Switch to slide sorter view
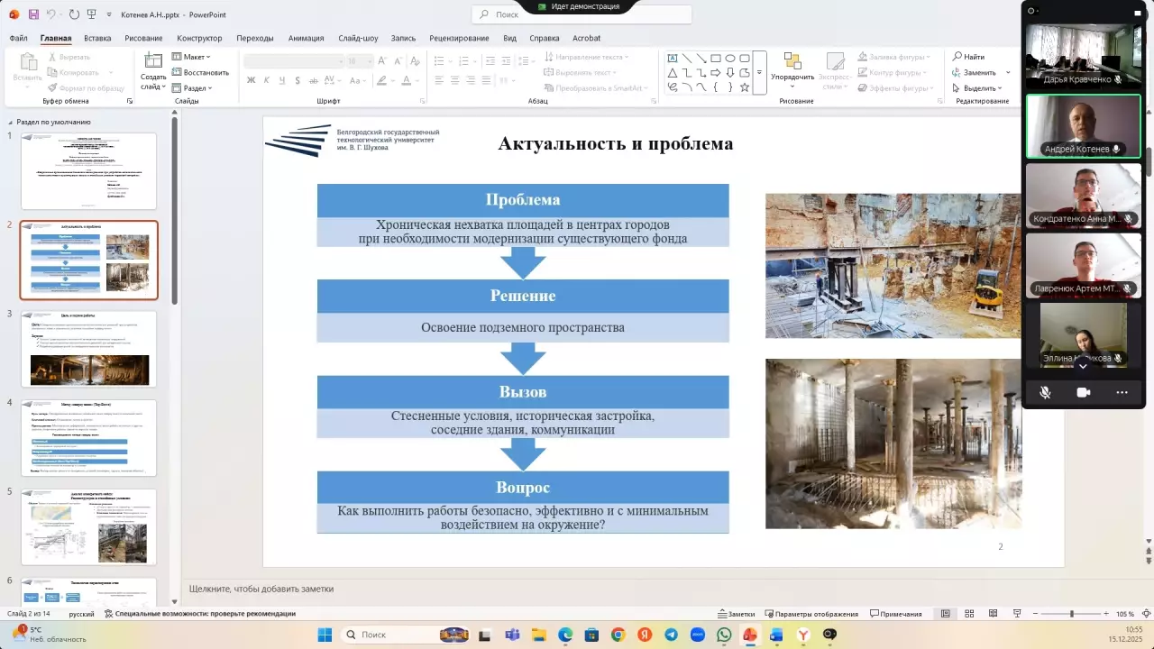The width and height of the screenshot is (1154, 649). coord(969,614)
